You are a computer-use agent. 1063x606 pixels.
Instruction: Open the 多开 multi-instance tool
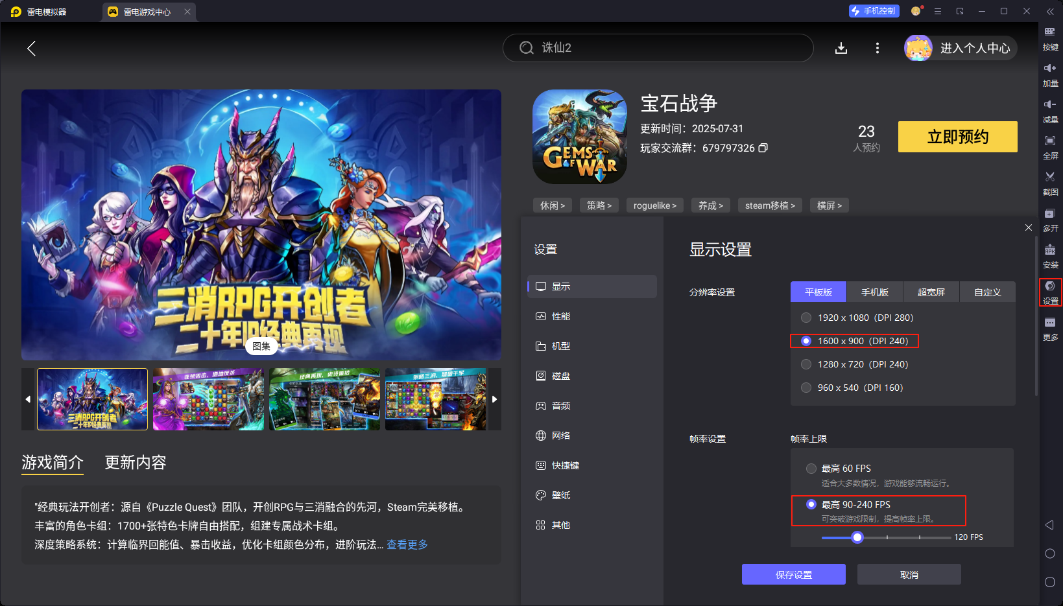pyautogui.click(x=1050, y=220)
